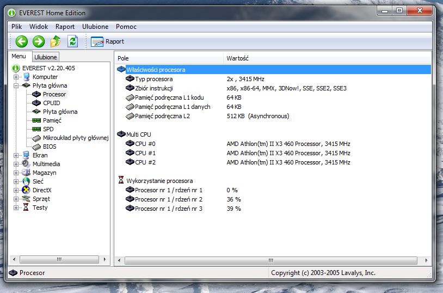Select the rdzeń nr 2 usage row
The width and height of the screenshot is (443, 293).
(274, 199)
